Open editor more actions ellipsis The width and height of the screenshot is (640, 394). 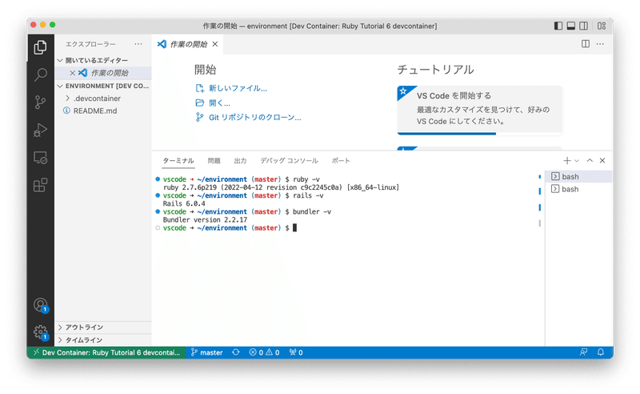click(x=600, y=44)
